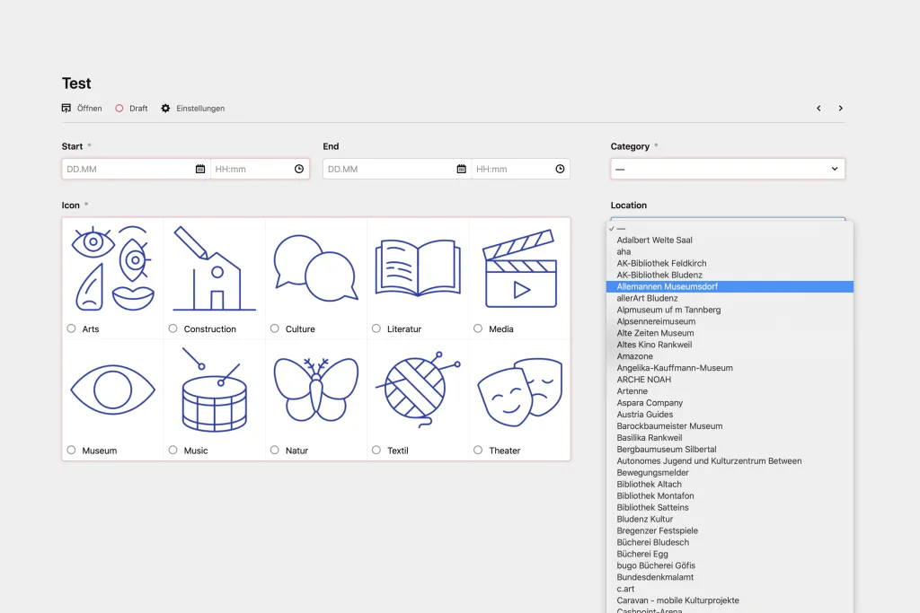Screen dimensions: 920x613
Task: Click the Culture speech bubbles icon
Action: [315, 268]
